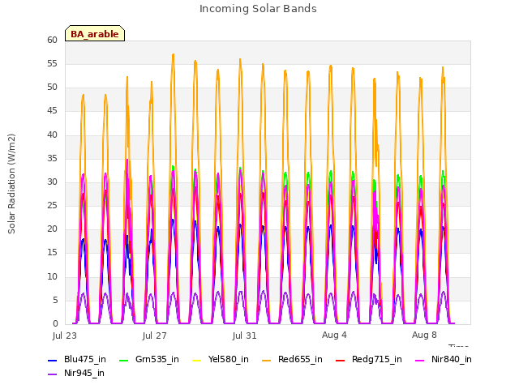Click the Jul 27 x-axis tick label
Image resolution: width=519 pixels, height=389 pixels.
coord(155,336)
